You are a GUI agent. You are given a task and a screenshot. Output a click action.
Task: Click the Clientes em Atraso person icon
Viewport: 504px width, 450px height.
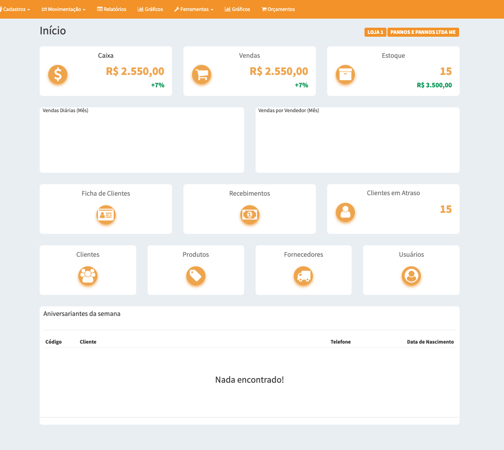[345, 212]
